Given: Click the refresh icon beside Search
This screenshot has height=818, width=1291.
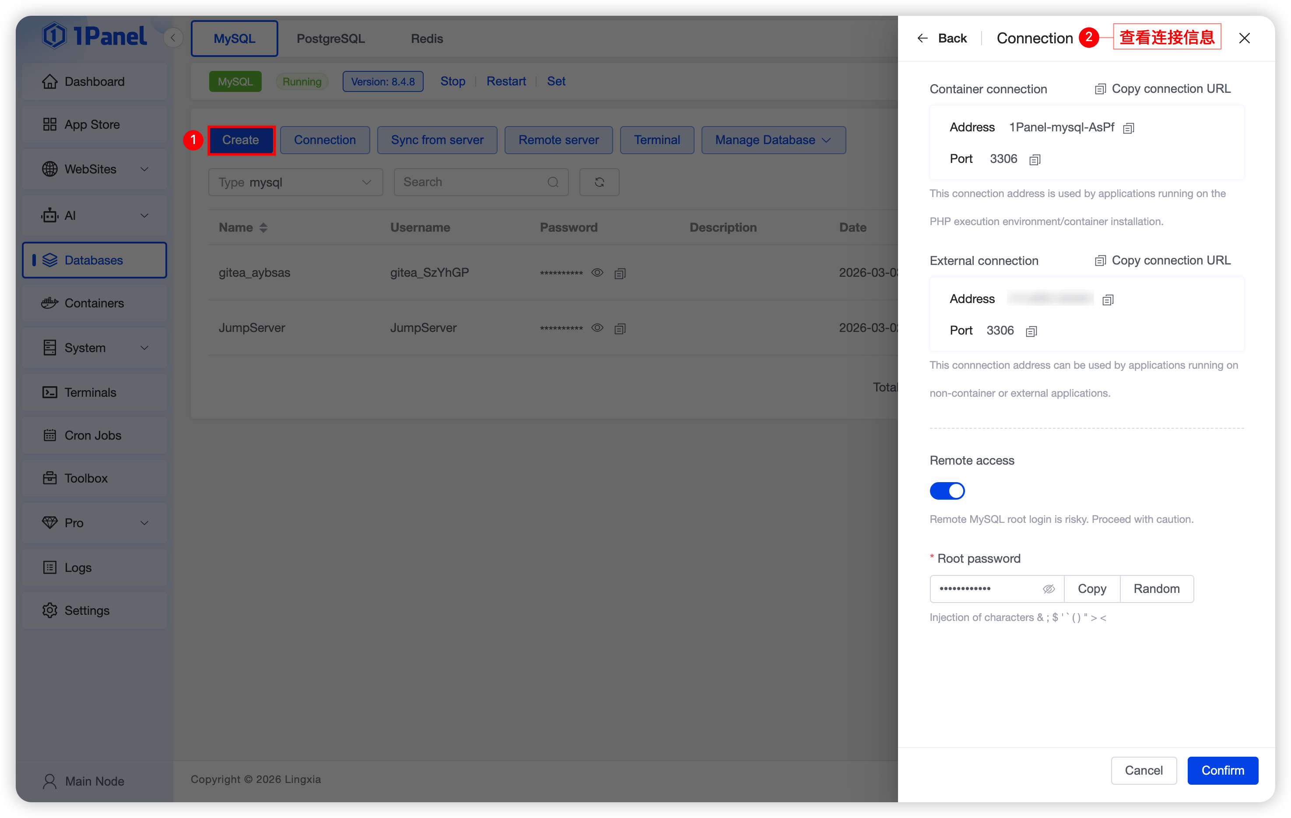Looking at the screenshot, I should point(599,182).
